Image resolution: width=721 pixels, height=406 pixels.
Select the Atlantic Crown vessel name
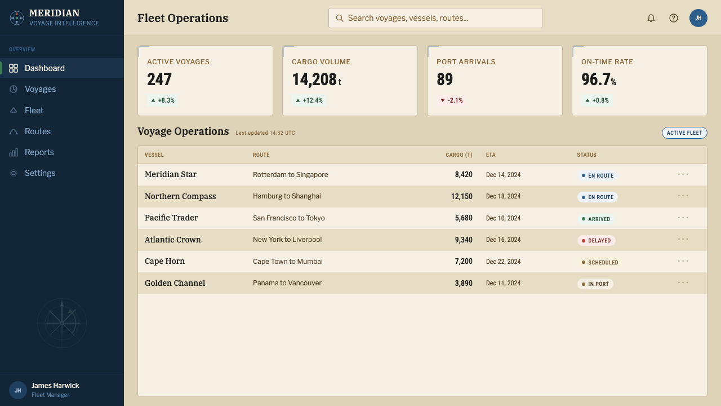pos(173,240)
